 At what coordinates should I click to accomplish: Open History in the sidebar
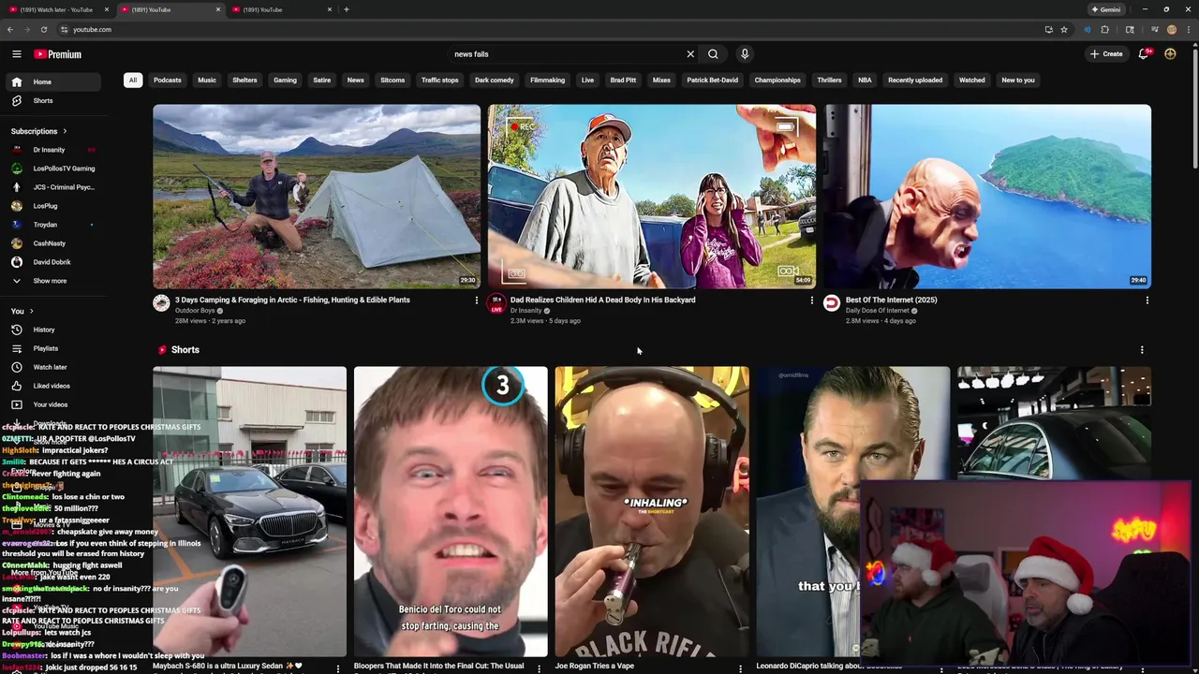pos(54,330)
